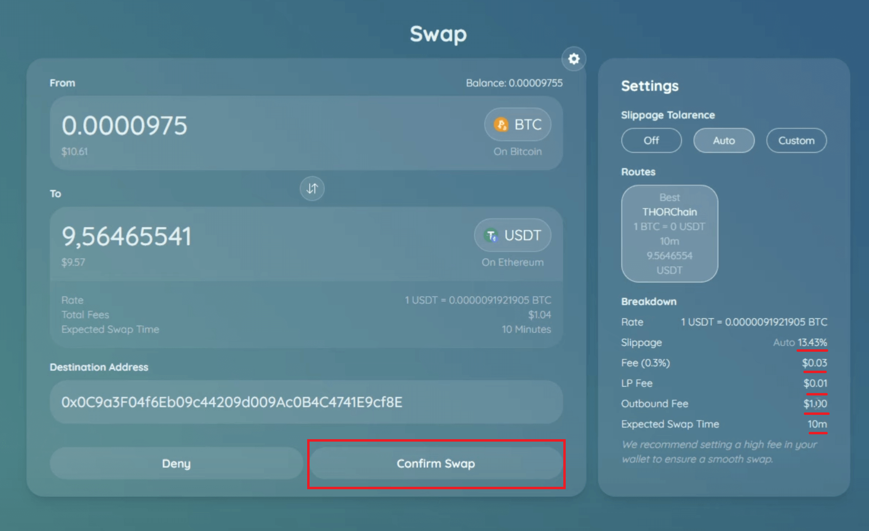The height and width of the screenshot is (531, 869).
Task: Open swap settings gear icon
Action: pos(574,59)
